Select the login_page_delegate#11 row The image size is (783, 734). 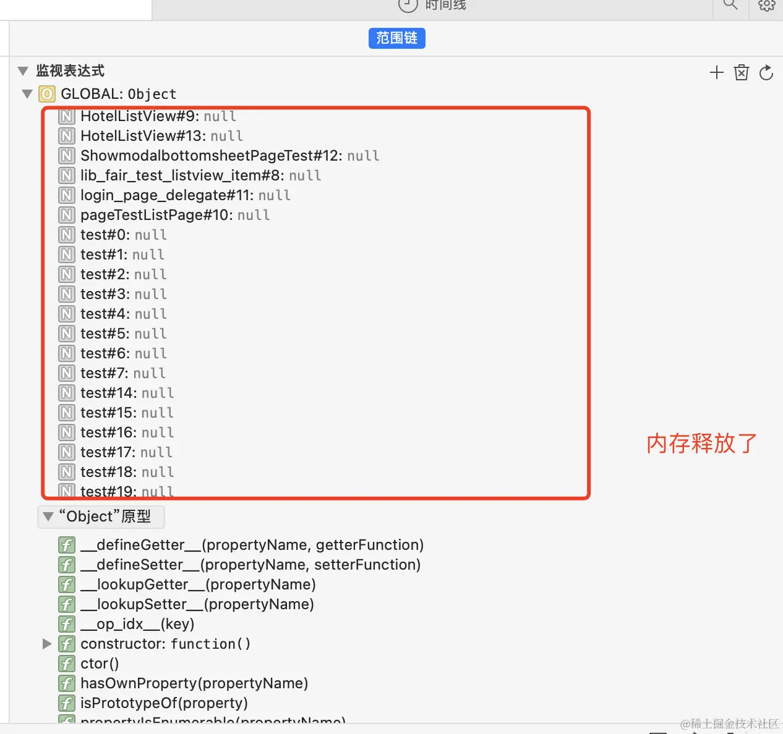click(x=174, y=195)
